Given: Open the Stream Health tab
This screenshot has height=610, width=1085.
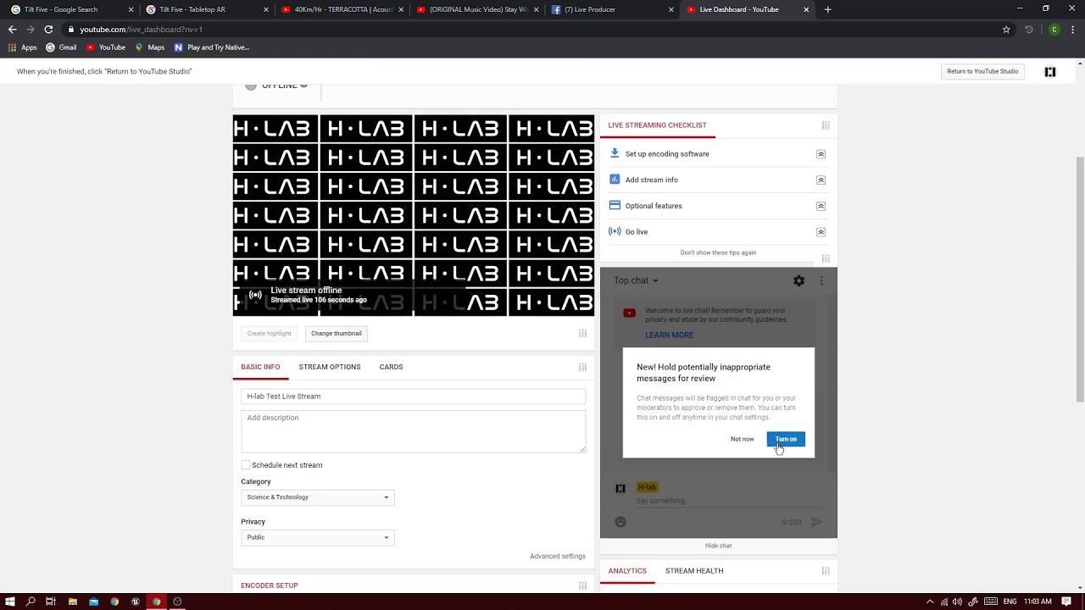Looking at the screenshot, I should [694, 571].
